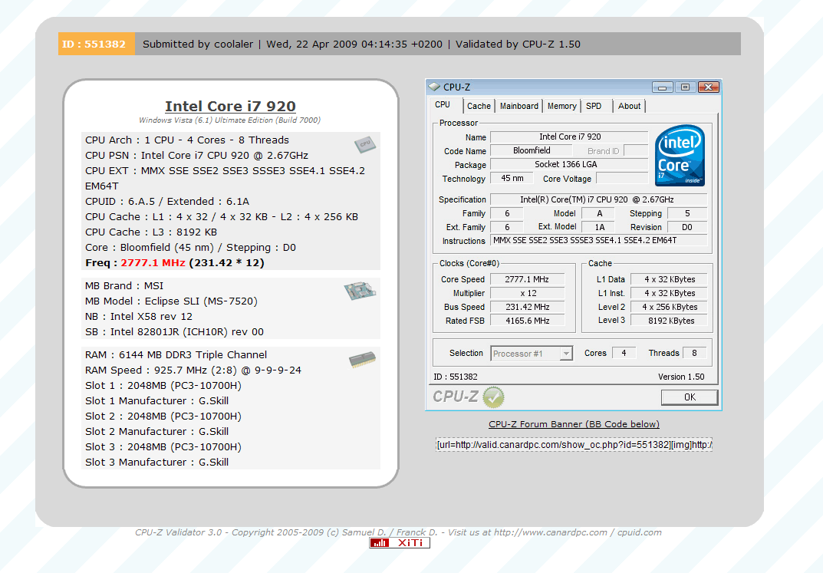The height and width of the screenshot is (573, 823).
Task: Click the Threads count field
Action: pos(694,353)
